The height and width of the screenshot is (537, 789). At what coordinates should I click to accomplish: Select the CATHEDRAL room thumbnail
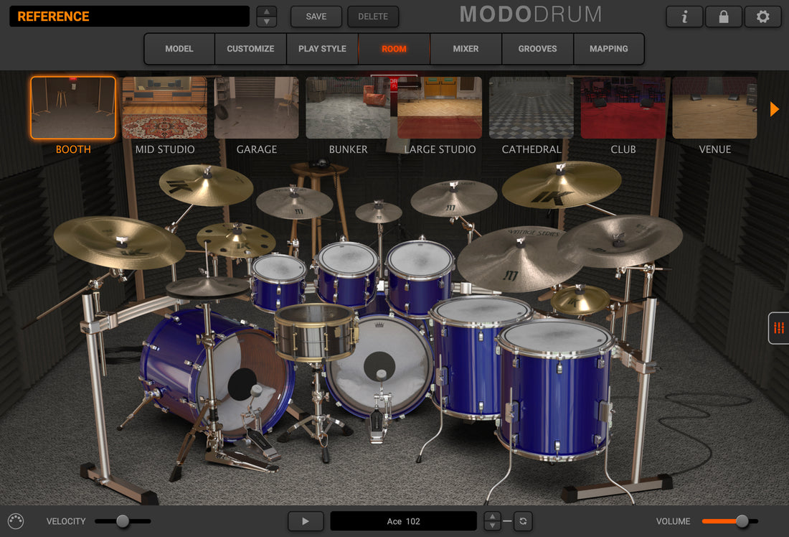coord(531,108)
